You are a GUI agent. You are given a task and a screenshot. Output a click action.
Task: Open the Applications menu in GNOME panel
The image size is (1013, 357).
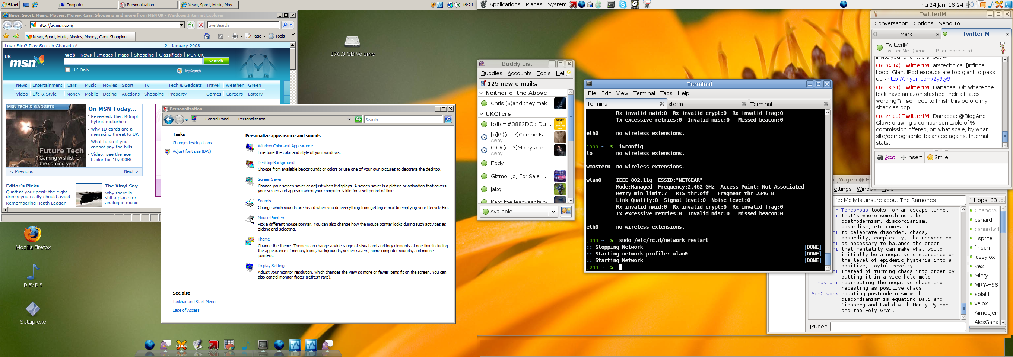[x=505, y=5]
